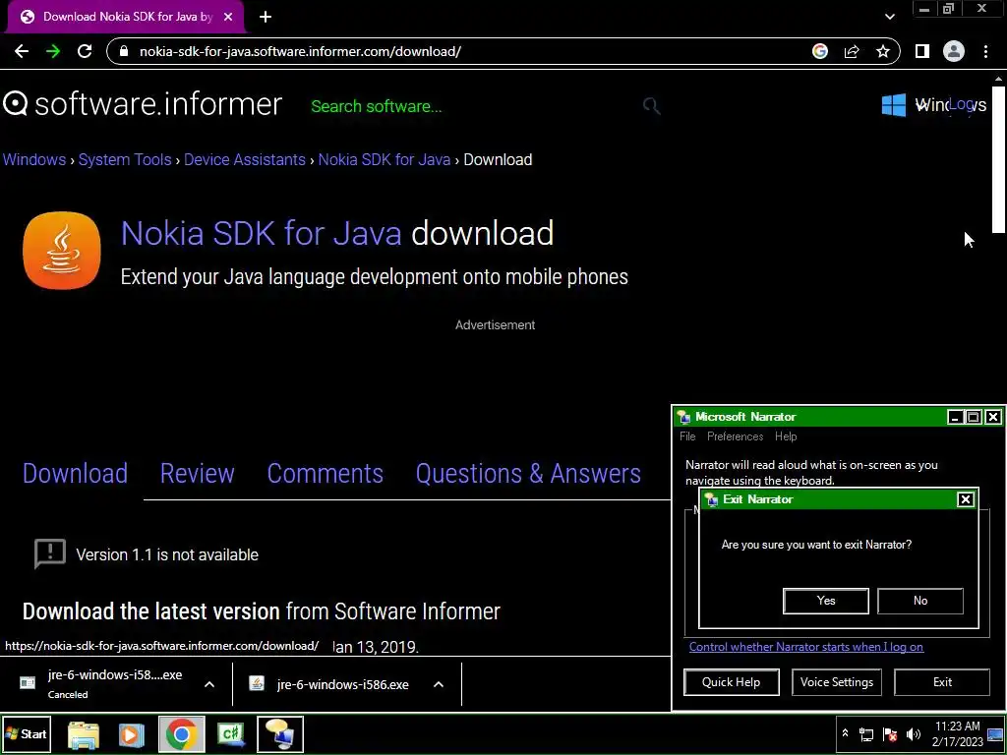Switch to the Review tab

(197, 474)
